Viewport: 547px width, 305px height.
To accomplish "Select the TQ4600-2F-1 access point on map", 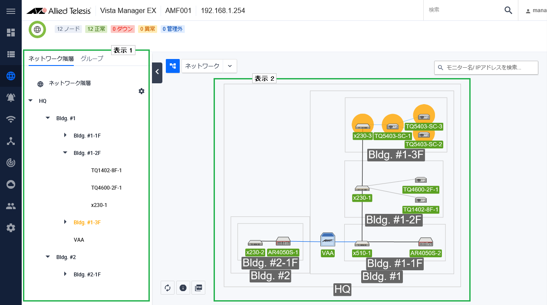I will (421, 180).
